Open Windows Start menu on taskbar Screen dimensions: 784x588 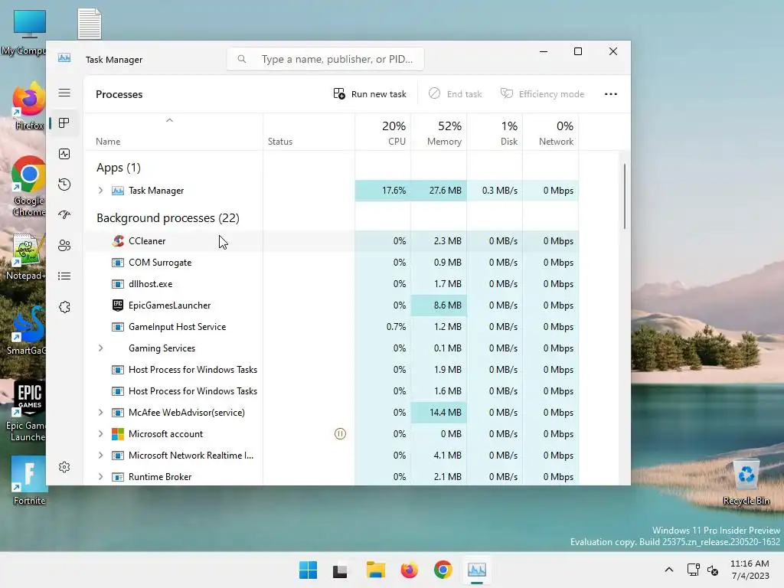point(308,570)
